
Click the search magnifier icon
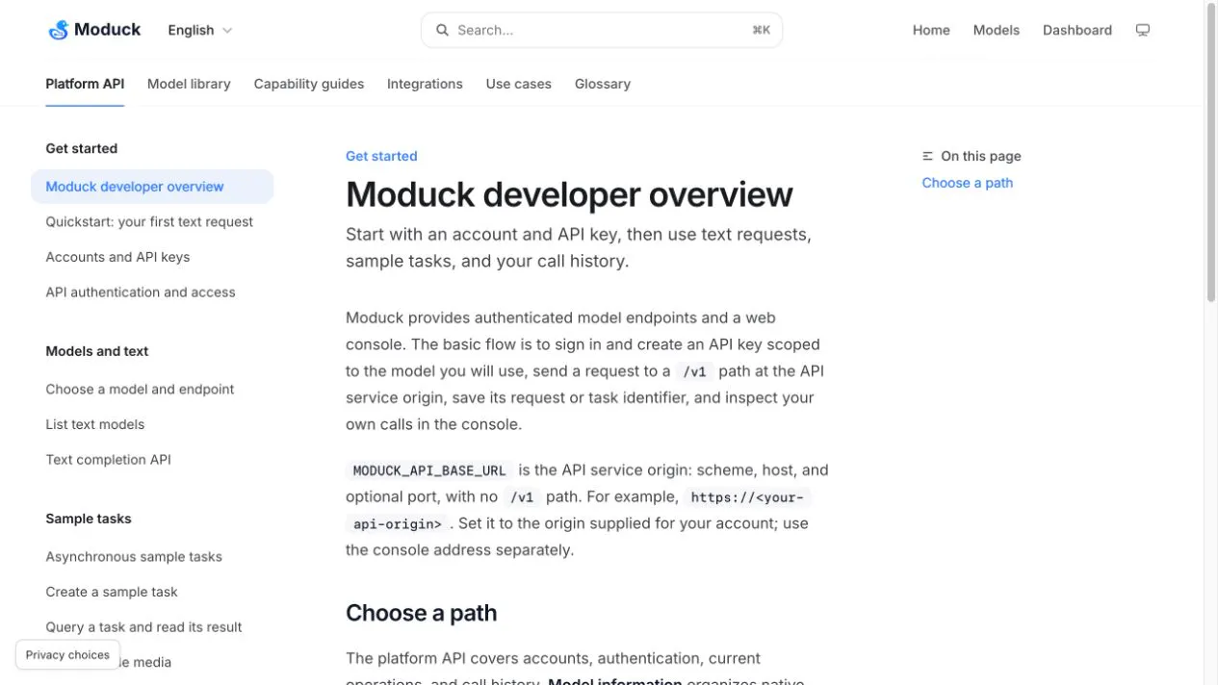point(442,30)
